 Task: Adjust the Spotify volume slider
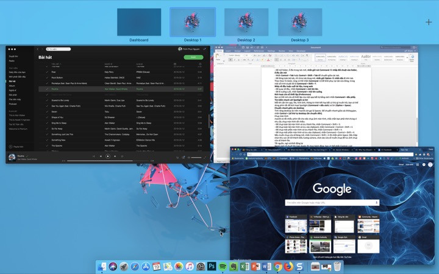(196, 157)
